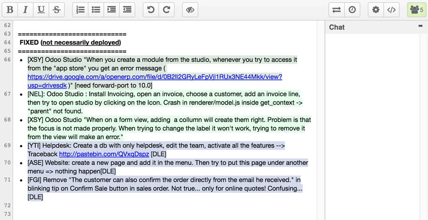Screen dimensions: 428x220
Task: Insert an unordered bullet list
Action: [96, 10]
